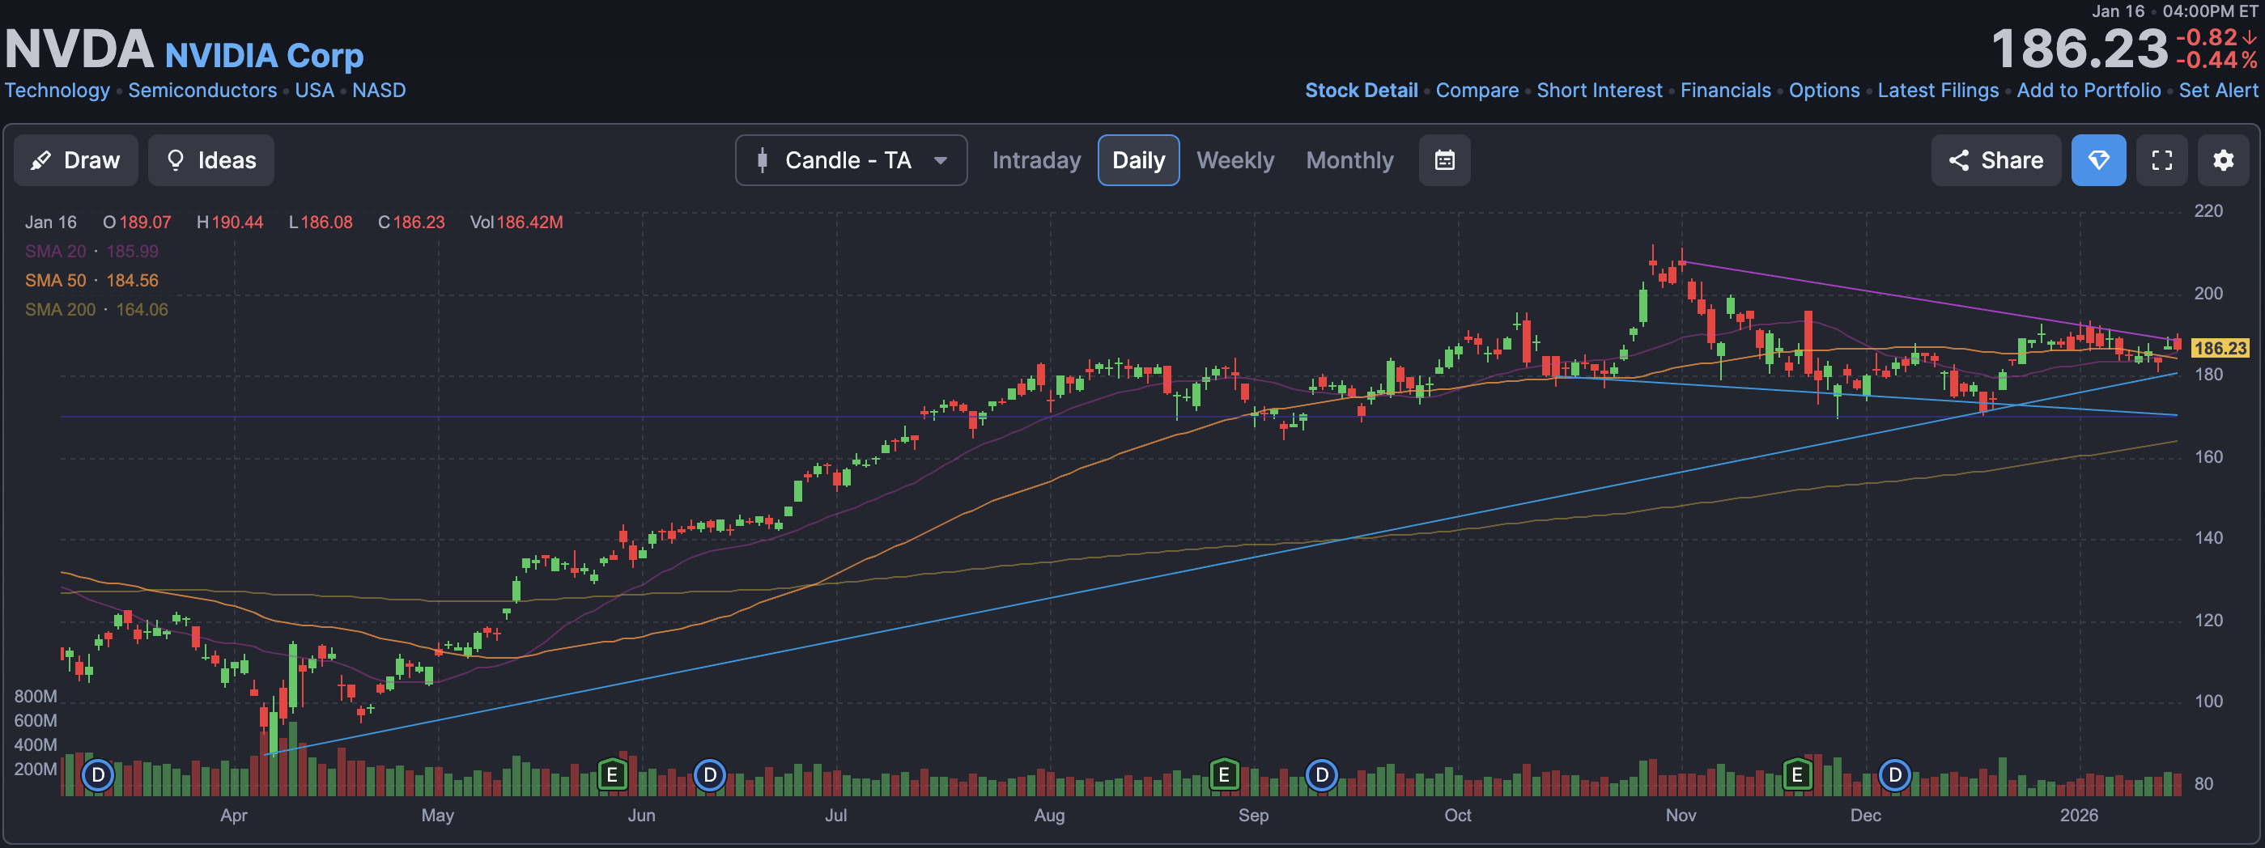Click the earnings marker in November
Viewport: 2265px width, 848px height.
pyautogui.click(x=1797, y=775)
